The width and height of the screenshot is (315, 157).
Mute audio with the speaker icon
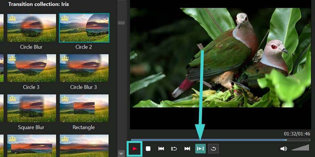click(x=283, y=148)
